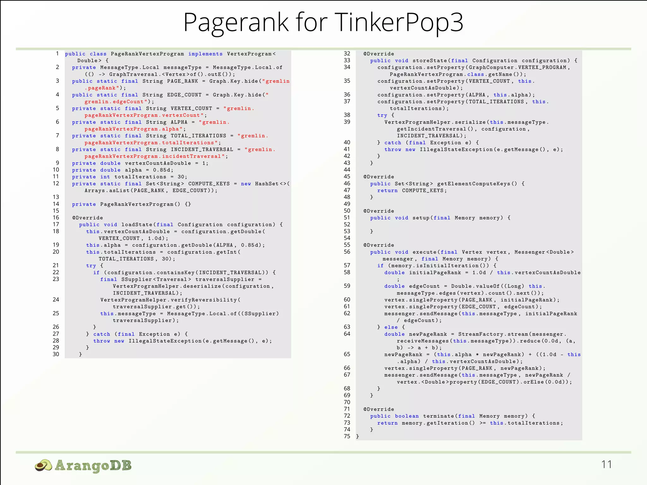The image size is (647, 485).
Task: Click the private PageRankVertexProgram() constructor
Action: coord(131,204)
